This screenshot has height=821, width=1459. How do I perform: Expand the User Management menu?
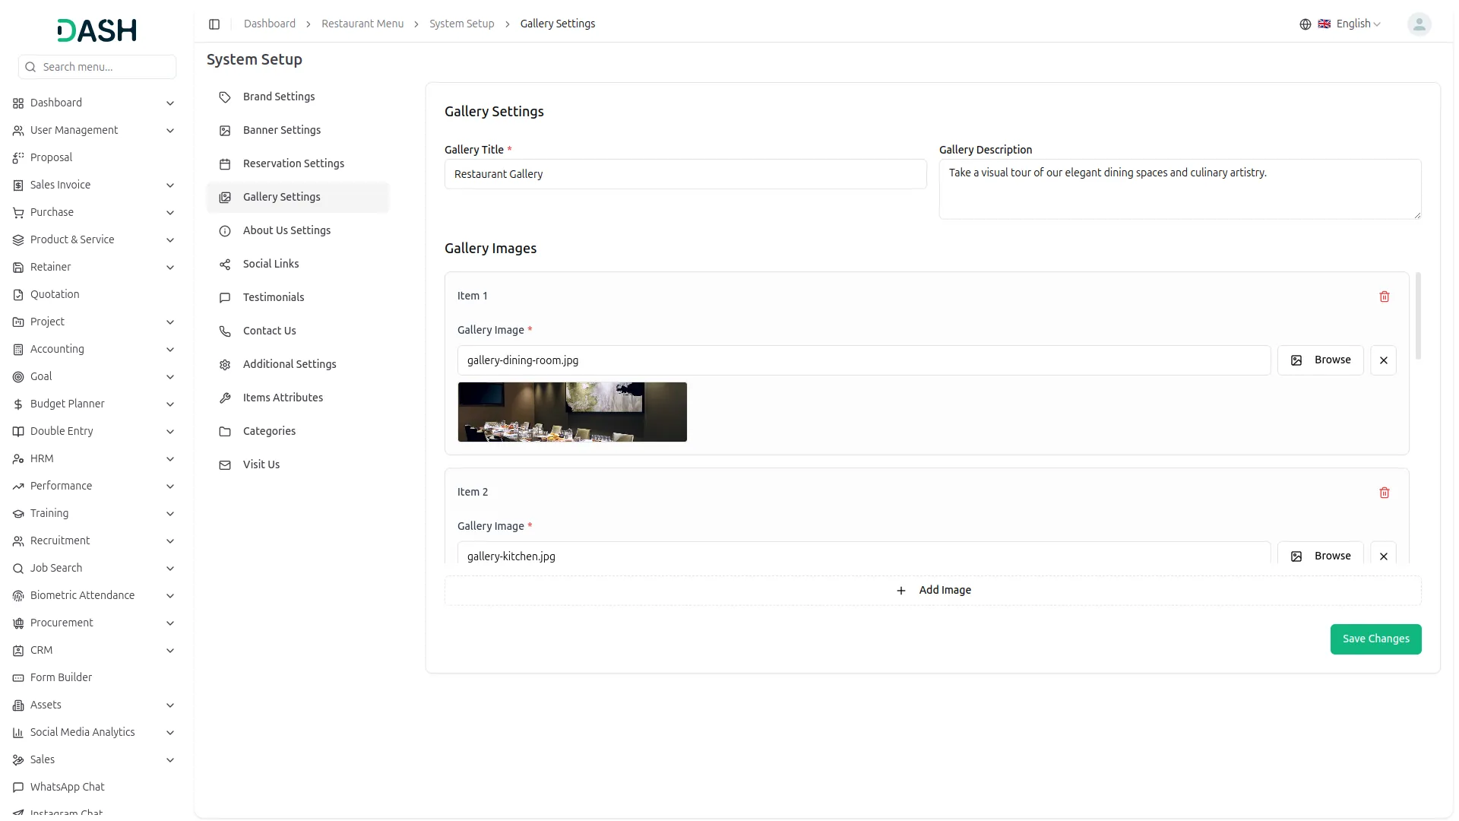[169, 131]
